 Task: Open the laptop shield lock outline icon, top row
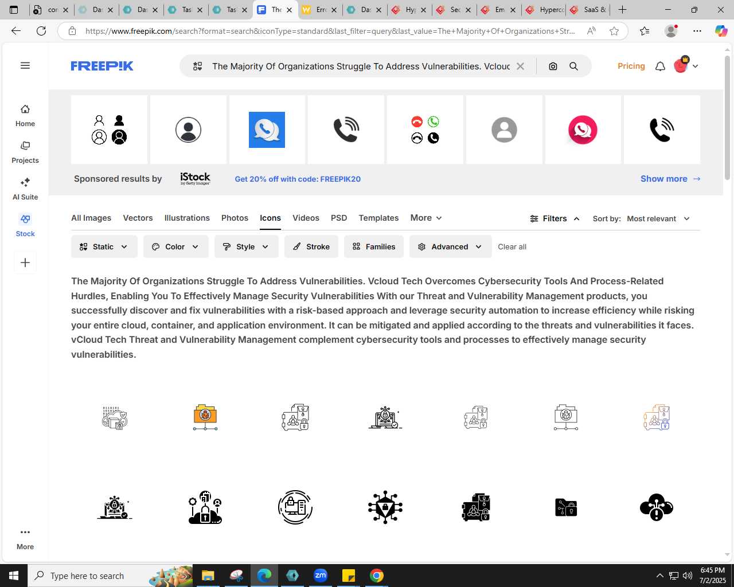click(x=385, y=417)
